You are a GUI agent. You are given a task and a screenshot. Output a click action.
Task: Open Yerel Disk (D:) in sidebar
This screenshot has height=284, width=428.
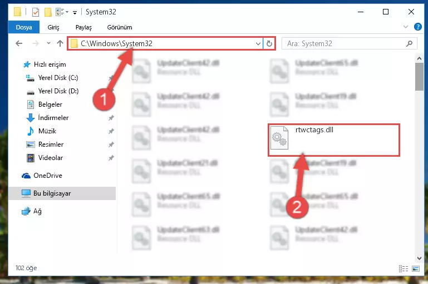click(x=58, y=91)
